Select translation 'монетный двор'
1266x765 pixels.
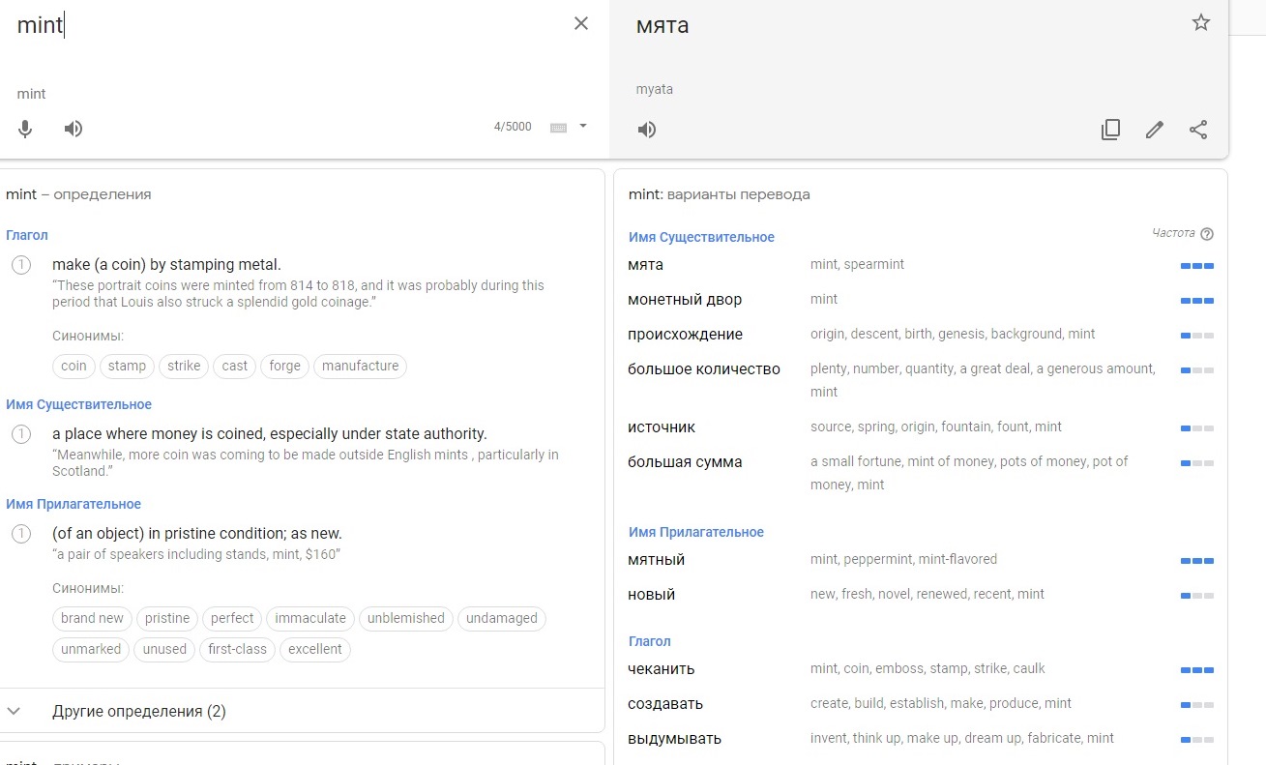(685, 300)
